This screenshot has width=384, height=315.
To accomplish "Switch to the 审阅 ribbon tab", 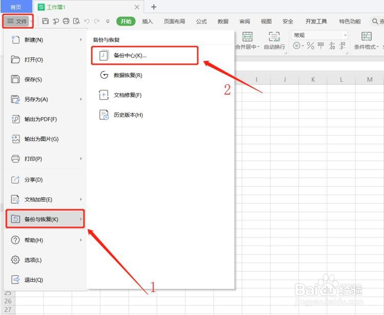I will 245,21.
